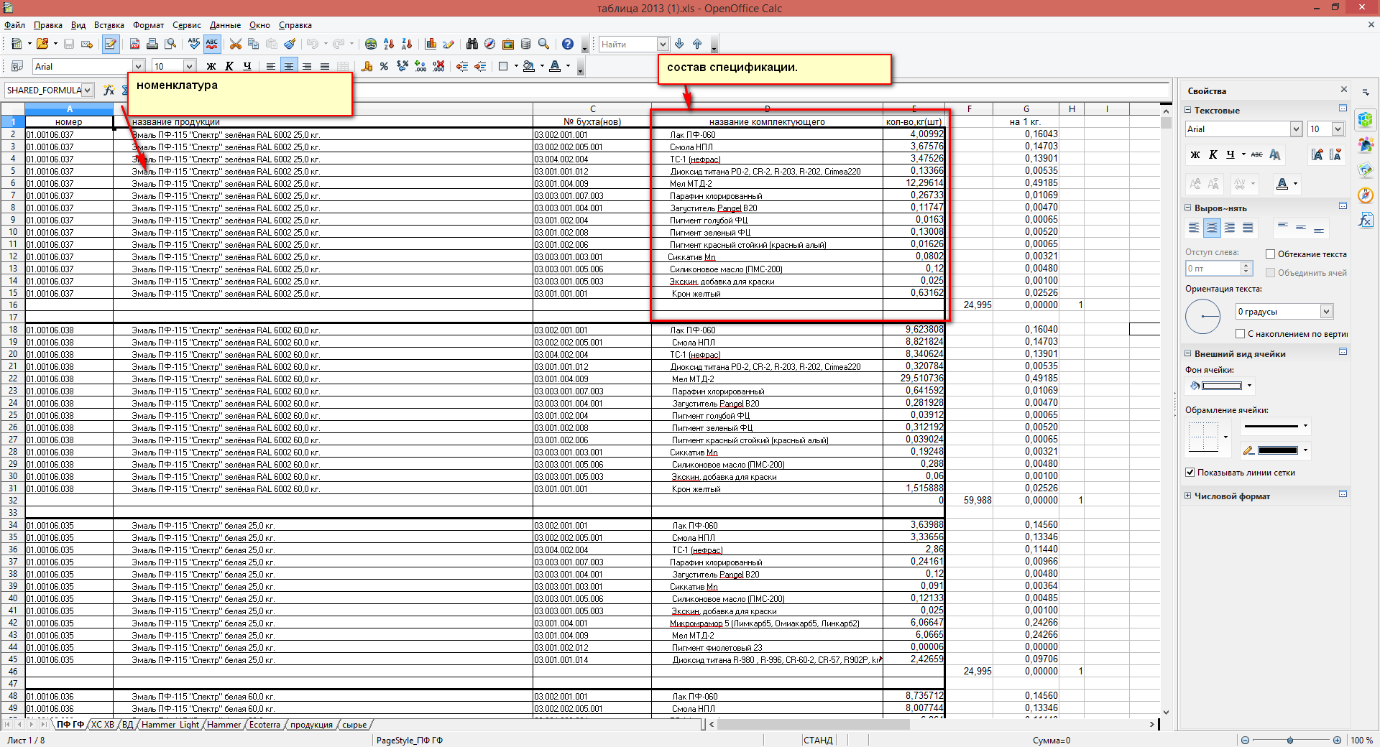Switch to the Ecoterra sheet tab

point(264,725)
